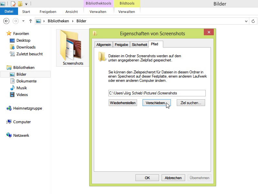Open the Dokumente library

(26, 81)
